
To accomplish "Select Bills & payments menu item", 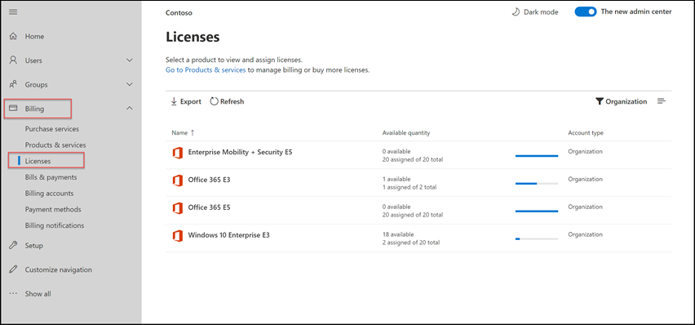I will coord(51,177).
